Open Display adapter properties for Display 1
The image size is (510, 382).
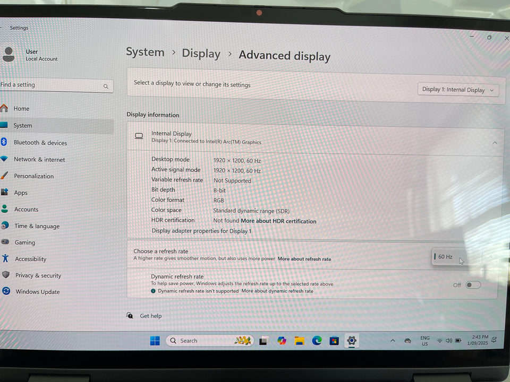[201, 231]
